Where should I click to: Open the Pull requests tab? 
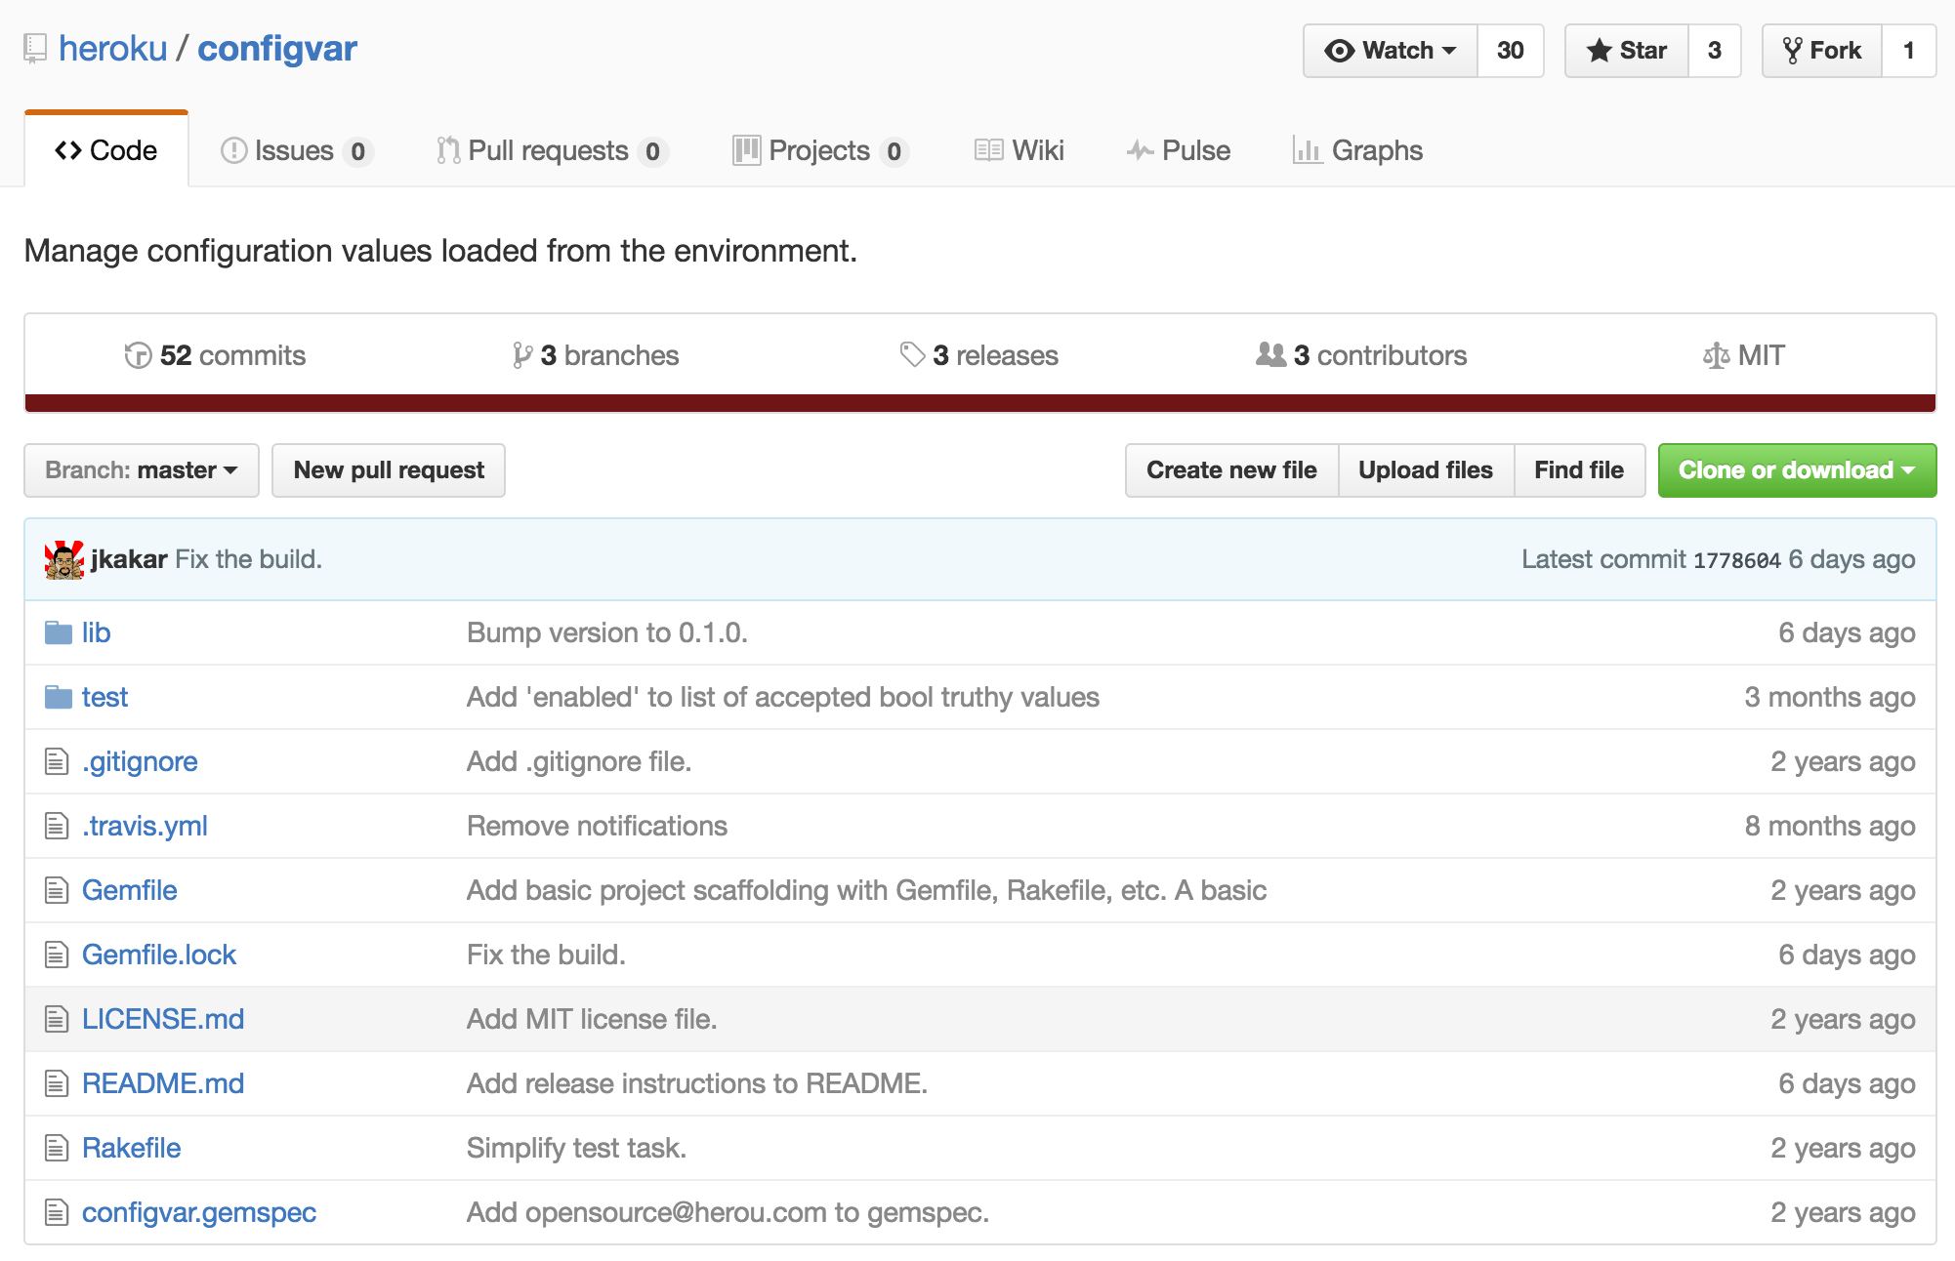[x=552, y=150]
